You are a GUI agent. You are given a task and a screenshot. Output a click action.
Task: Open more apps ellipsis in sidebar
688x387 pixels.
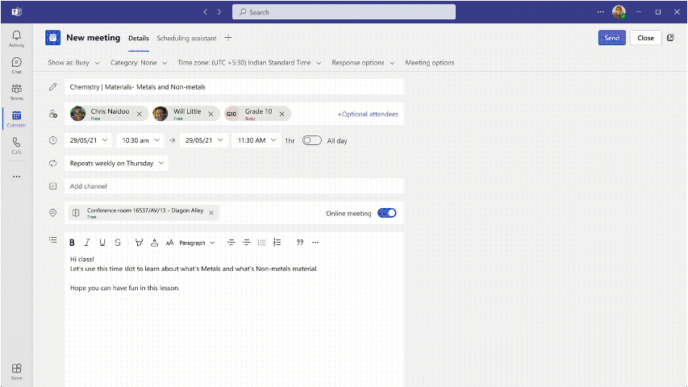click(17, 177)
